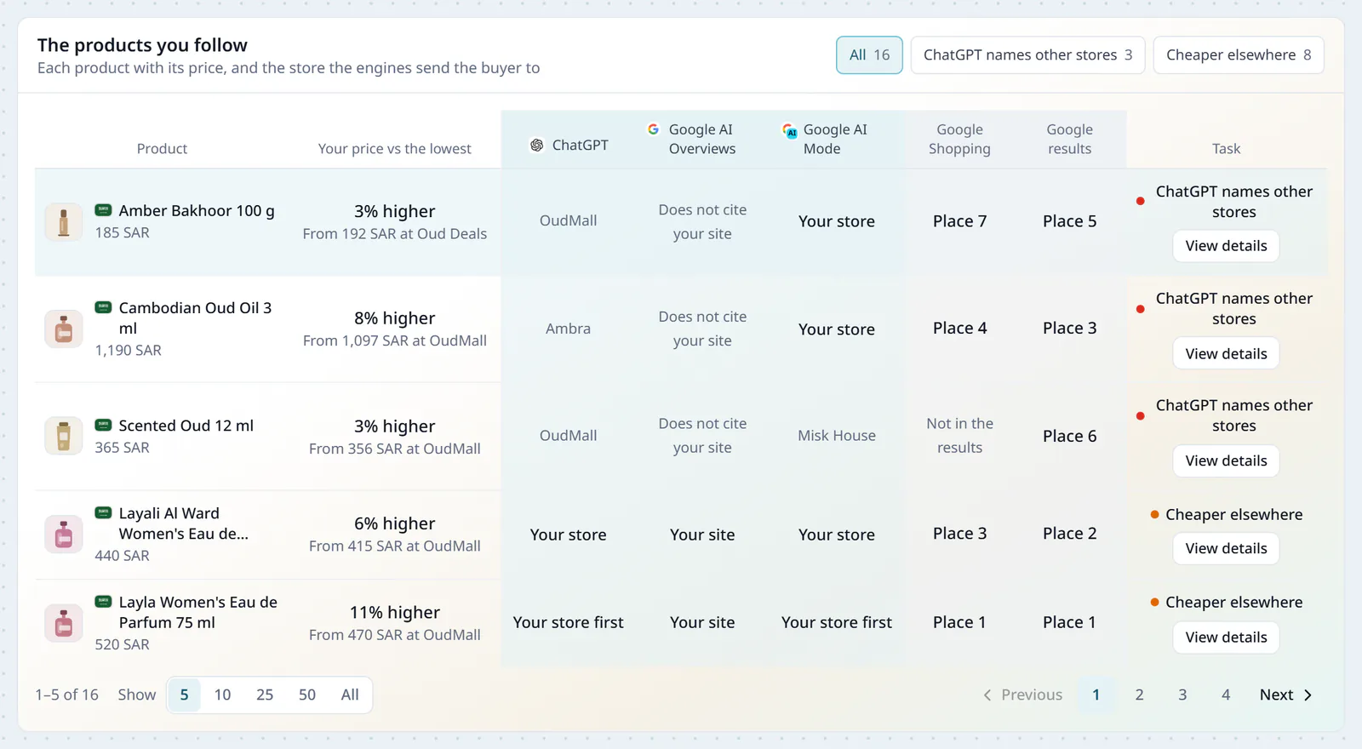1362x749 pixels.
Task: Open the Scented Oud 12 ml thumbnail
Action: coord(64,436)
